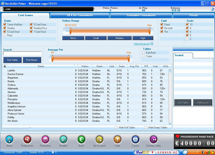Click the Find Table button
Viewport: 215px width, 155px height.
[x=12, y=60]
